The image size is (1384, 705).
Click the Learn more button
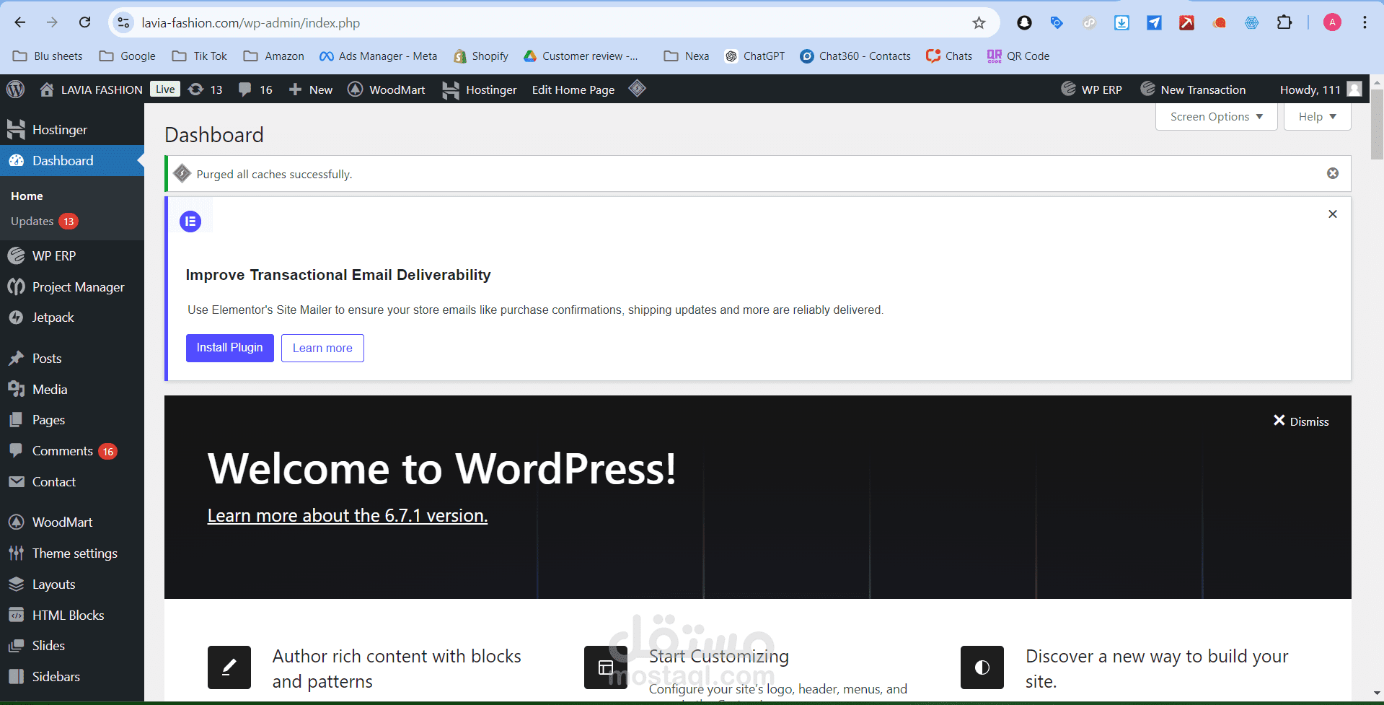point(322,348)
